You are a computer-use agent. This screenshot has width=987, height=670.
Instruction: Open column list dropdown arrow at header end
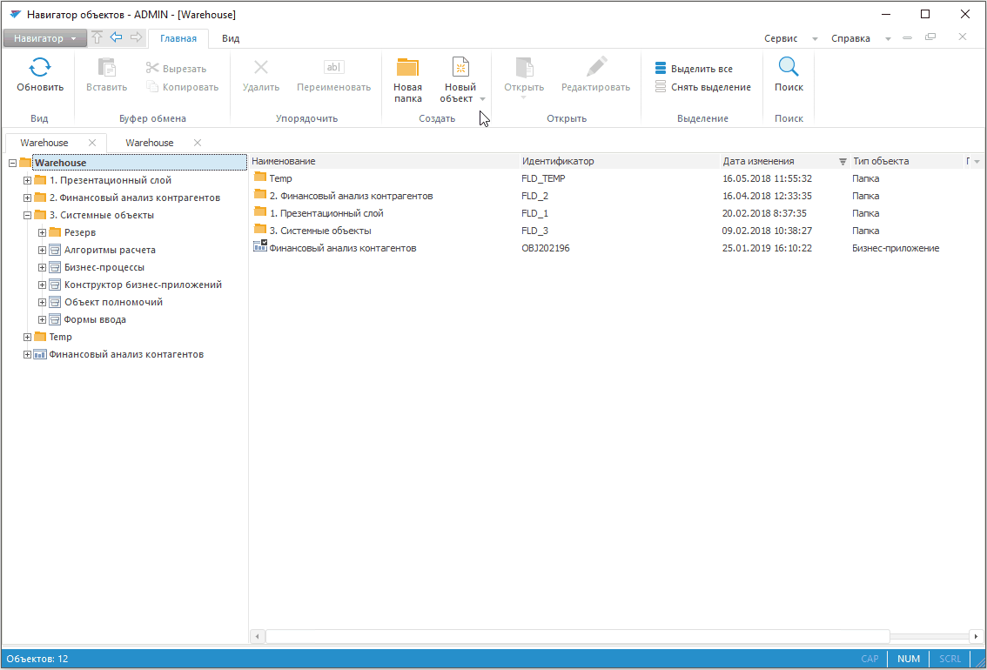(x=977, y=162)
